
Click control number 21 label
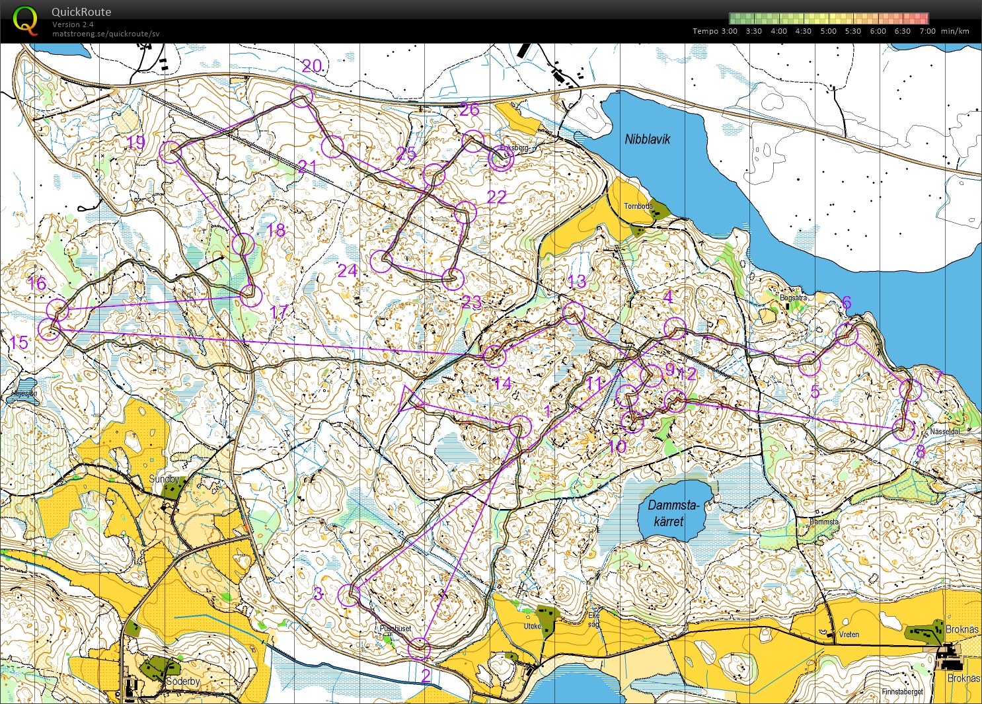pyautogui.click(x=307, y=167)
